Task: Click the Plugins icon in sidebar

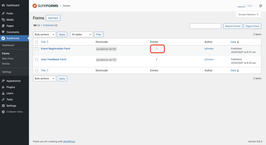Action: pos(3,87)
